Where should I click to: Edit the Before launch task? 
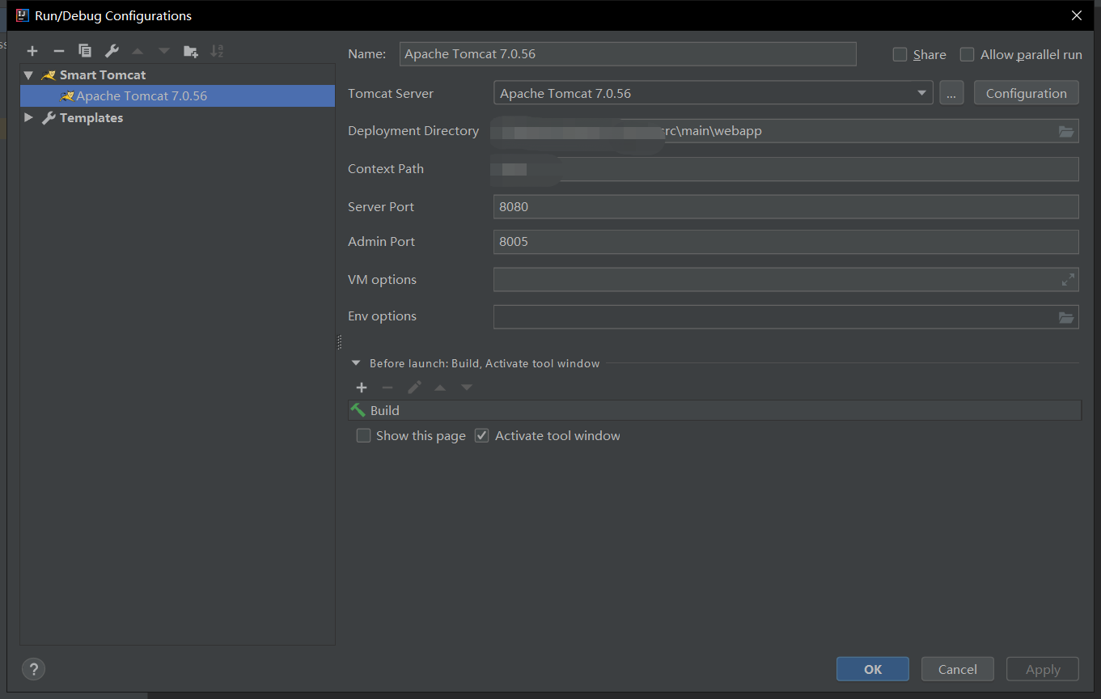pos(414,388)
